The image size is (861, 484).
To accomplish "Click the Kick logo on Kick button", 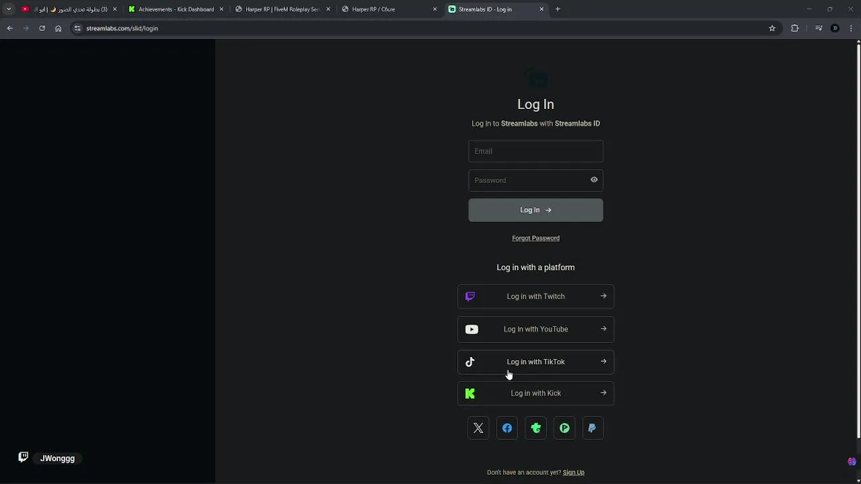I will 470,394.
